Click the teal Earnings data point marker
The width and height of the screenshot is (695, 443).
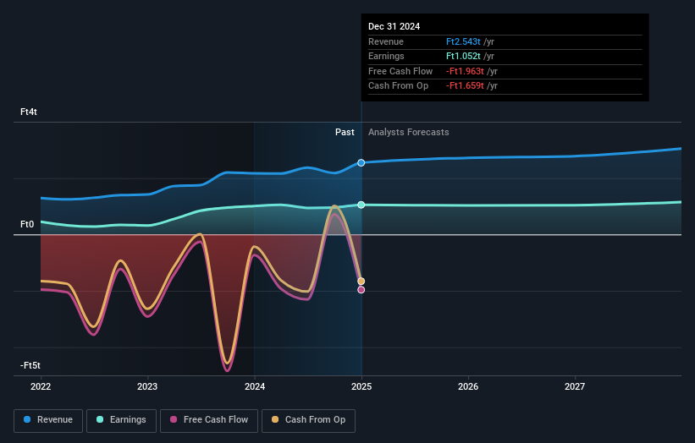(x=361, y=205)
